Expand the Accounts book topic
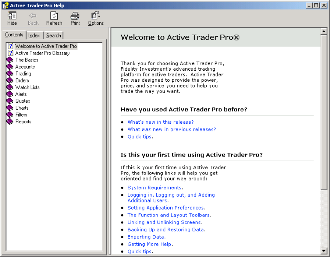Viewport: 330px width, 257px height. coord(25,67)
